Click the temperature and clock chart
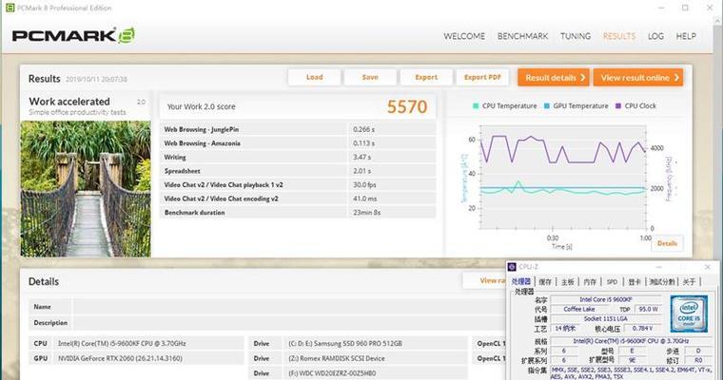Viewport: 723px width, 380px height. coord(563,178)
